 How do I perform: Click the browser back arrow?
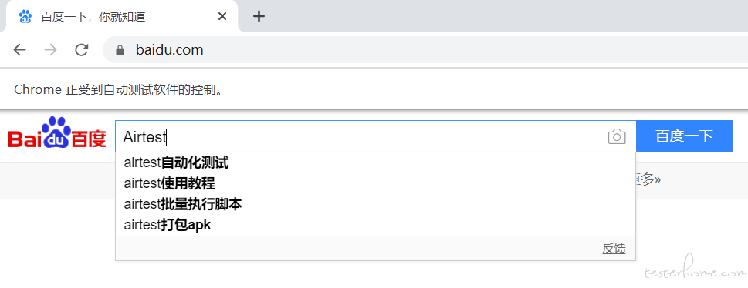coord(19,49)
